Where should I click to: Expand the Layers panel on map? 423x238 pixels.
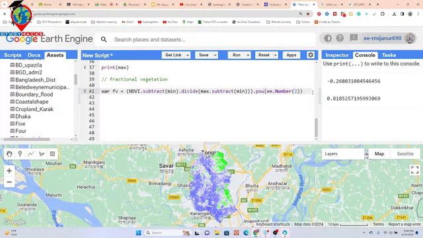click(x=343, y=154)
